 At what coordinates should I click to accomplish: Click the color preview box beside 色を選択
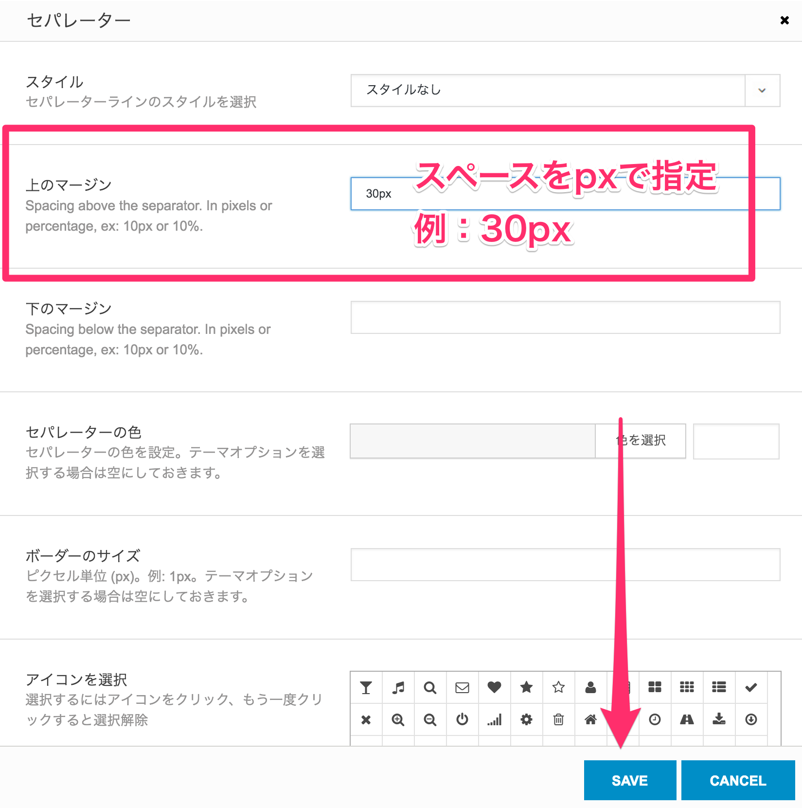pyautogui.click(x=736, y=441)
